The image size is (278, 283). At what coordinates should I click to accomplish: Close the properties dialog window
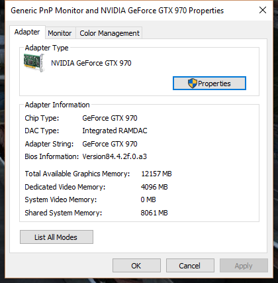point(263,10)
